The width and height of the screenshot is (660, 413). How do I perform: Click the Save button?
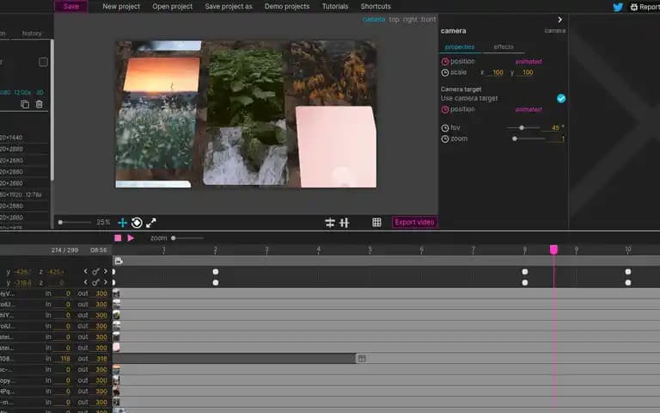[x=71, y=6]
